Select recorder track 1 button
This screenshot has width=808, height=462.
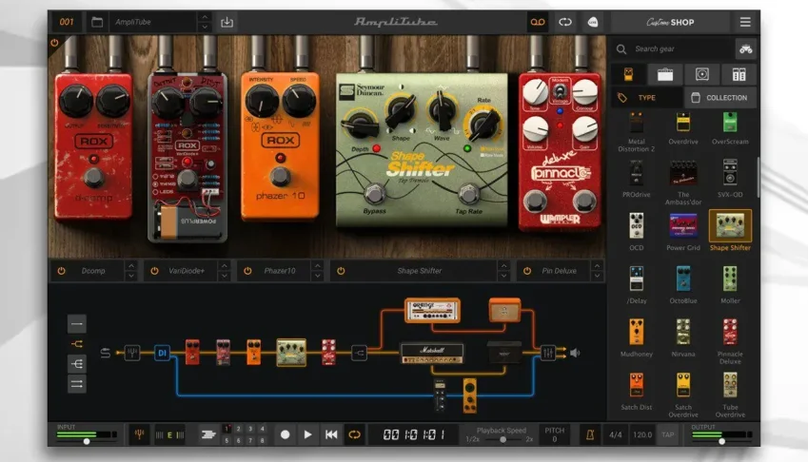pos(227,429)
